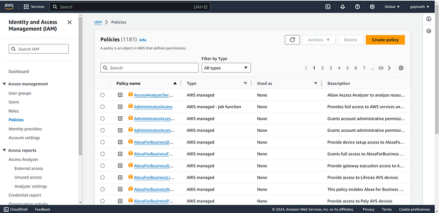This screenshot has height=213, width=439.
Task: Close the IAM navigation panel
Action: (70, 22)
